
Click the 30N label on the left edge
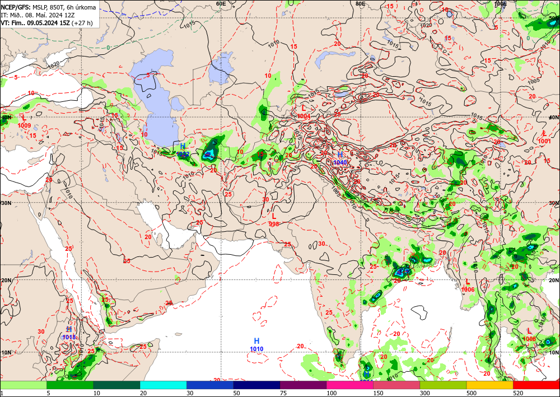[x=6, y=203]
